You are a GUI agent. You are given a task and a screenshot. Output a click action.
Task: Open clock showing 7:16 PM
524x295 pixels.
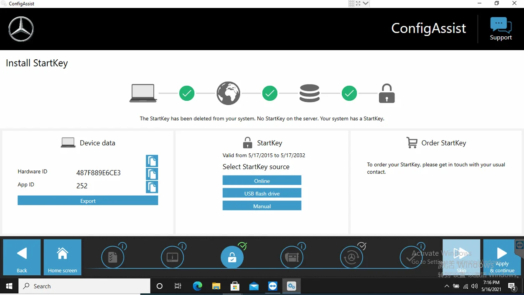[x=491, y=286]
